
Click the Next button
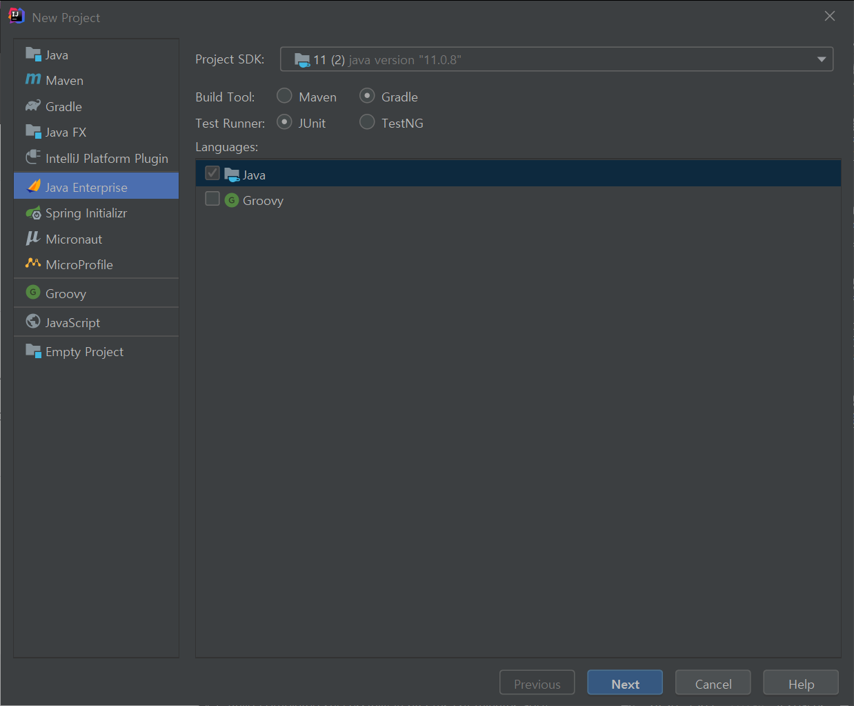(x=625, y=683)
